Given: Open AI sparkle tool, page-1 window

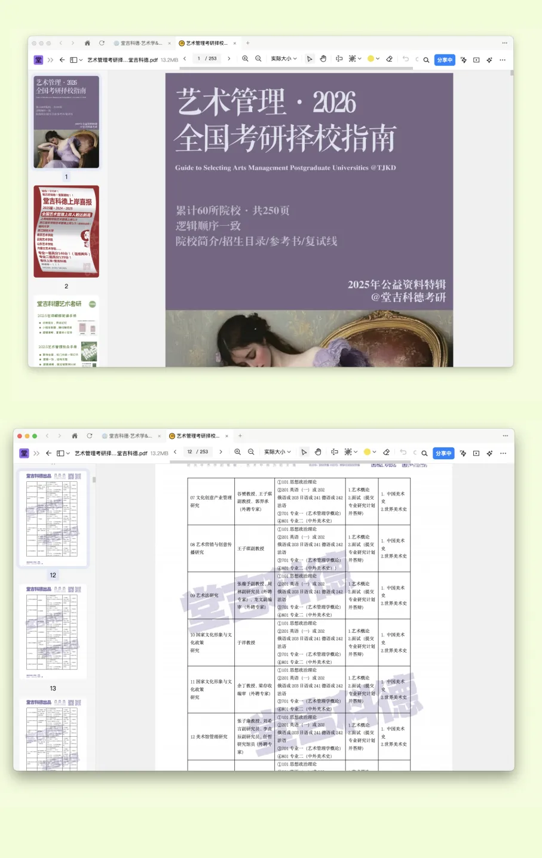Looking at the screenshot, I should pyautogui.click(x=489, y=60).
